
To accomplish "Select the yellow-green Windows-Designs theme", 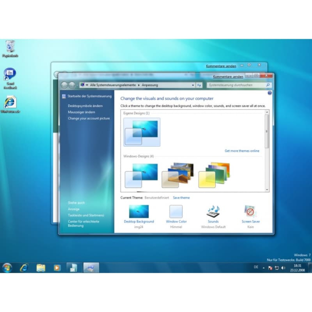I will (214, 175).
